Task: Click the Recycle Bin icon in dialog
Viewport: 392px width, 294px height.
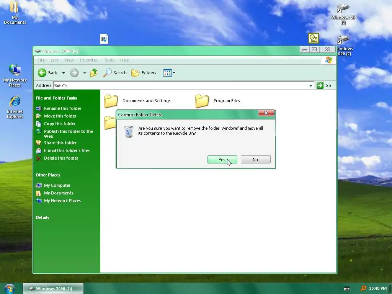Action: coord(129,132)
